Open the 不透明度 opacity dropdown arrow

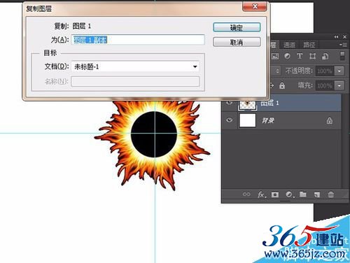click(339, 71)
